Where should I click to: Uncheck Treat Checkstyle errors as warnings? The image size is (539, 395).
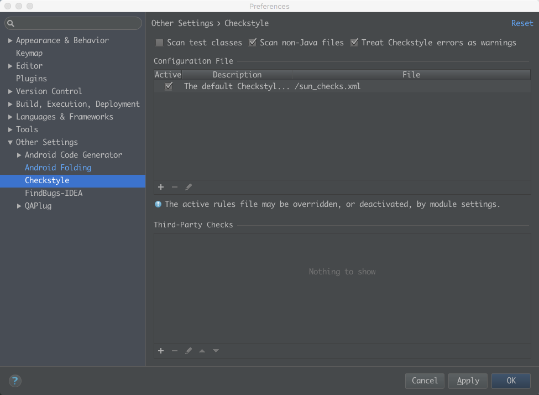[354, 43]
